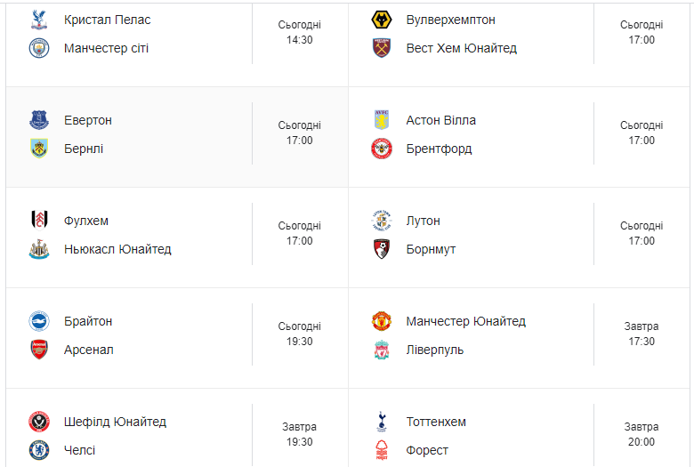Click the Aston Villa crest
This screenshot has width=694, height=467.
pos(381,120)
